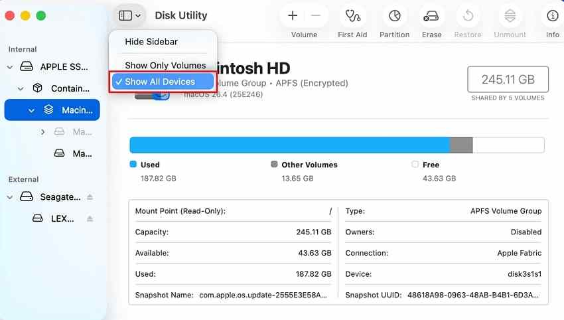Collapse the Container disclosure chevron
Screen dimensions: 564x320
pyautogui.click(x=21, y=88)
